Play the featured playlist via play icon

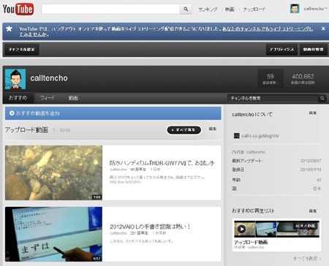click(x=241, y=229)
